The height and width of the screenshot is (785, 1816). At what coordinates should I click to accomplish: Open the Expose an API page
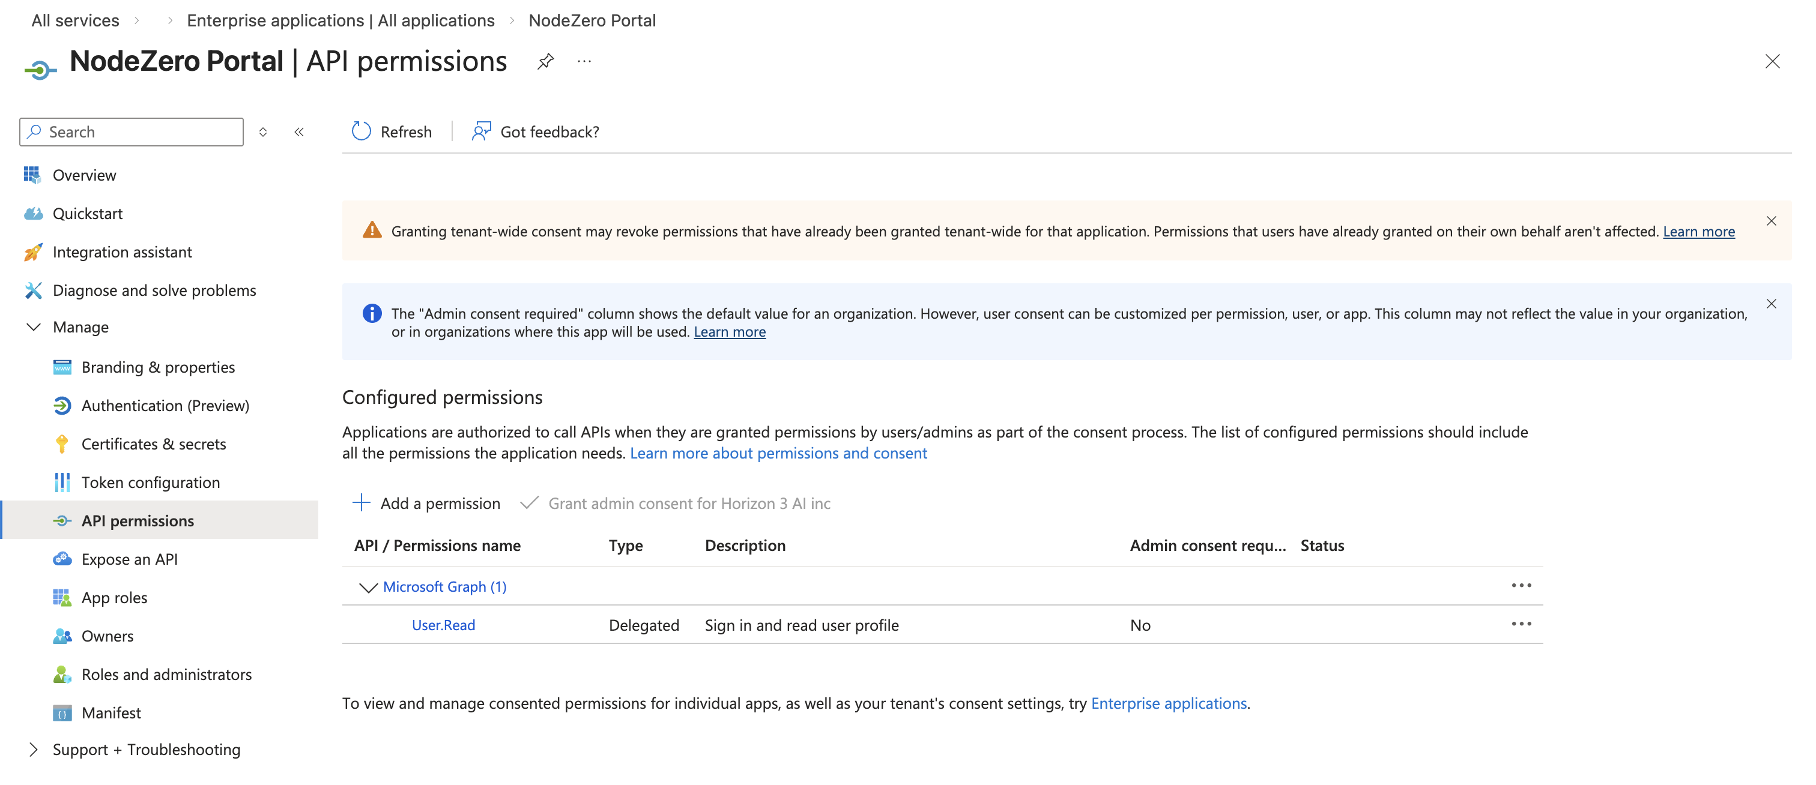pos(129,559)
